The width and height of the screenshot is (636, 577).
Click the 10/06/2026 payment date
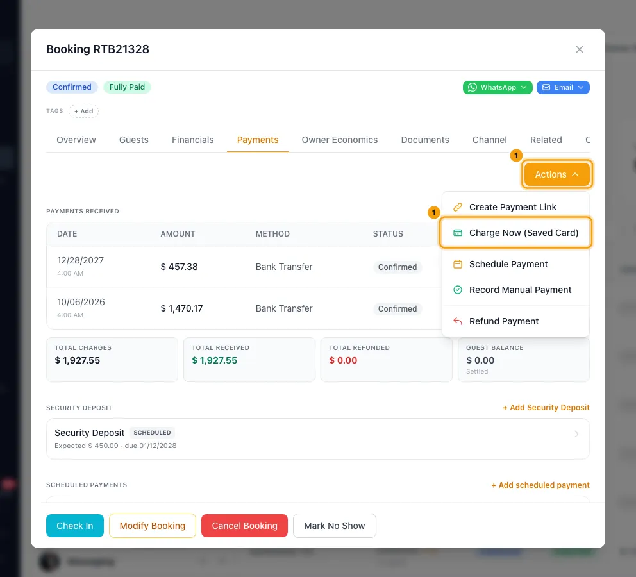[81, 302]
